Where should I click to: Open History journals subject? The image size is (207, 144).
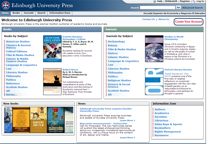(x=113, y=54)
